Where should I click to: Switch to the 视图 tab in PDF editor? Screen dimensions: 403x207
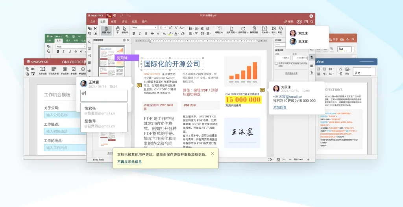coord(135,22)
